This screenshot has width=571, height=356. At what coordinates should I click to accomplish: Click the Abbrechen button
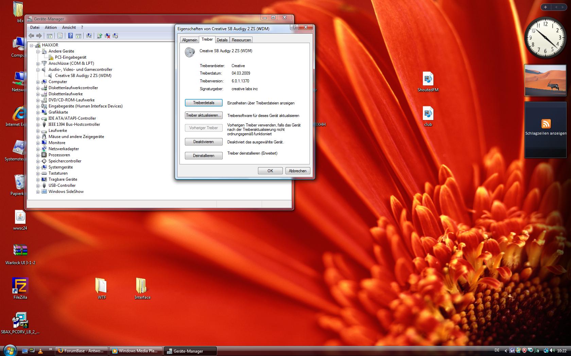tap(297, 171)
